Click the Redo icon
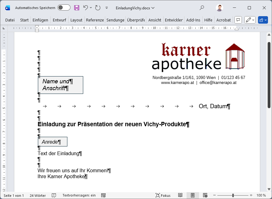The width and height of the screenshot is (272, 199). tap(98, 8)
